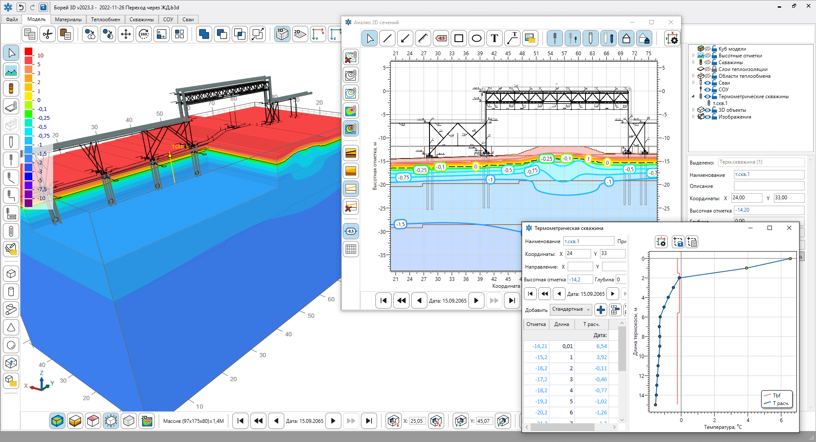The height and width of the screenshot is (442, 816).
Task: Click the 360 rotation view icon
Action: [x=144, y=34]
